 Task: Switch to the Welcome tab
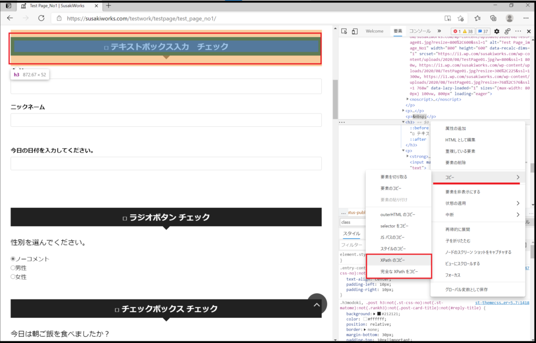[374, 31]
